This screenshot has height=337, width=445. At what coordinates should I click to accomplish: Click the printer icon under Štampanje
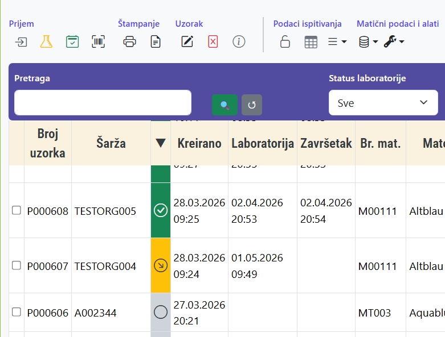pyautogui.click(x=129, y=41)
